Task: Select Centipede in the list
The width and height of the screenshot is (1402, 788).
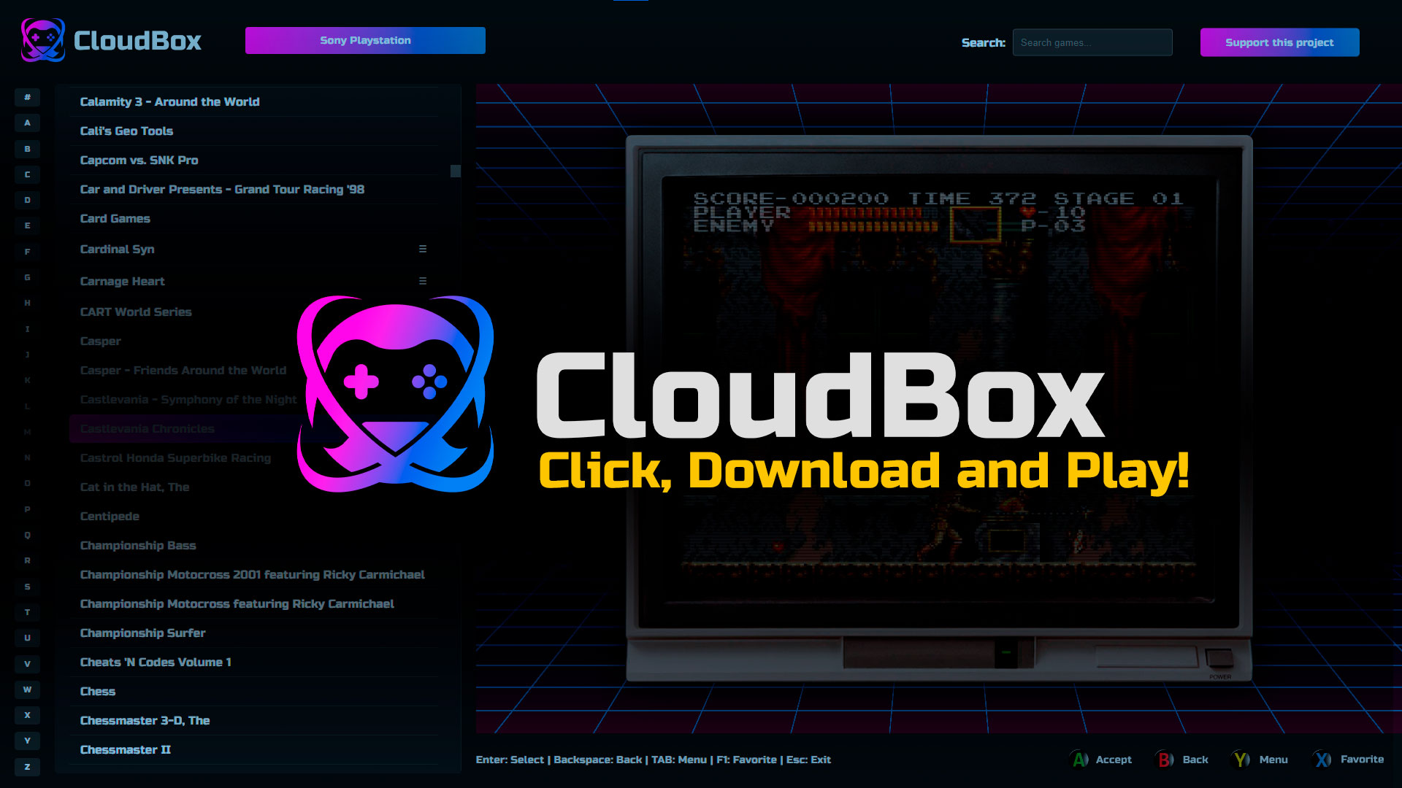Action: [254, 517]
